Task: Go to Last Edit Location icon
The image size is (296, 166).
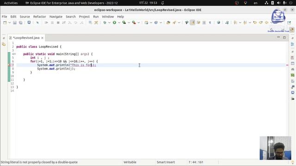Action: pyautogui.click(x=255, y=23)
